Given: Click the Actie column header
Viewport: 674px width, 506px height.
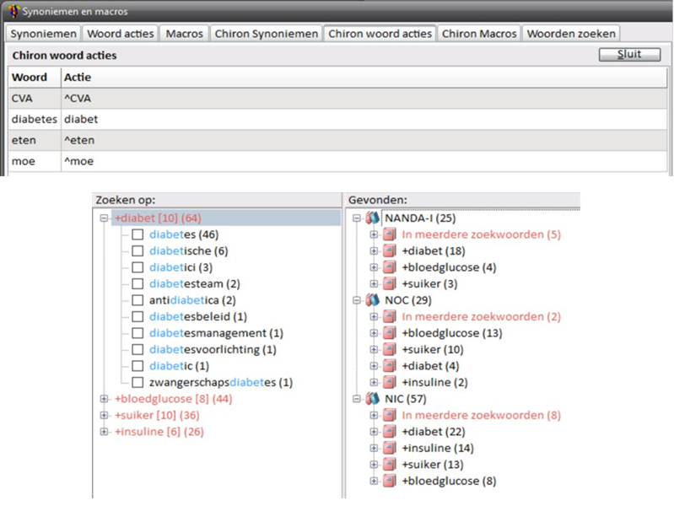Looking at the screenshot, I should point(78,78).
